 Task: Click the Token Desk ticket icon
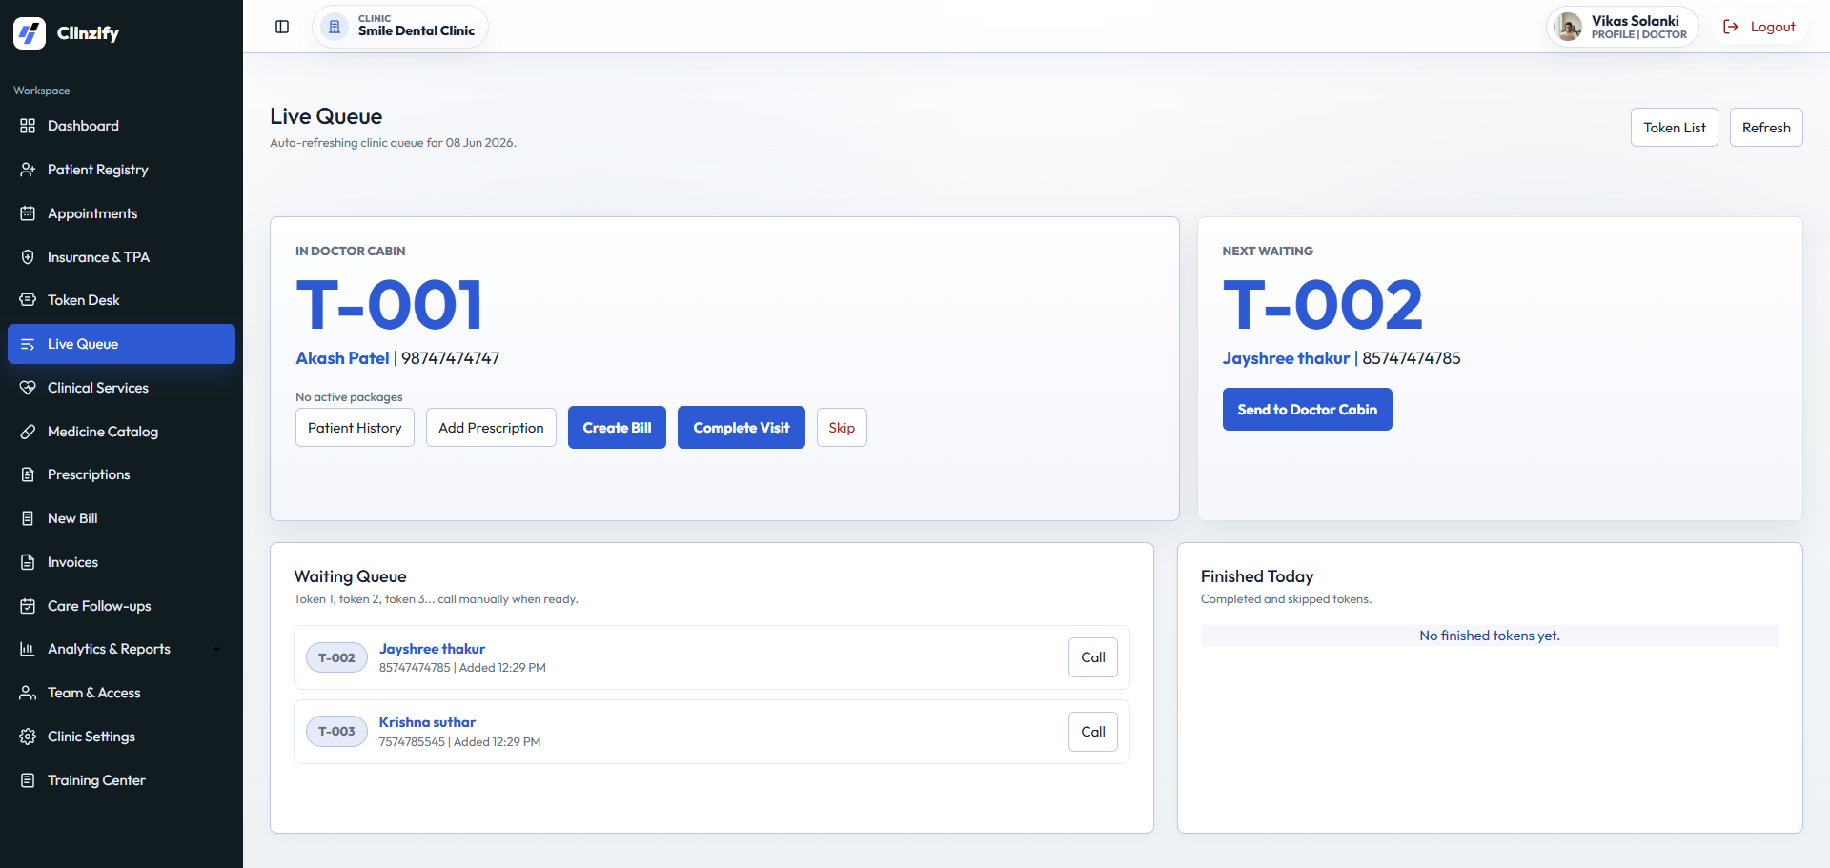tap(28, 300)
